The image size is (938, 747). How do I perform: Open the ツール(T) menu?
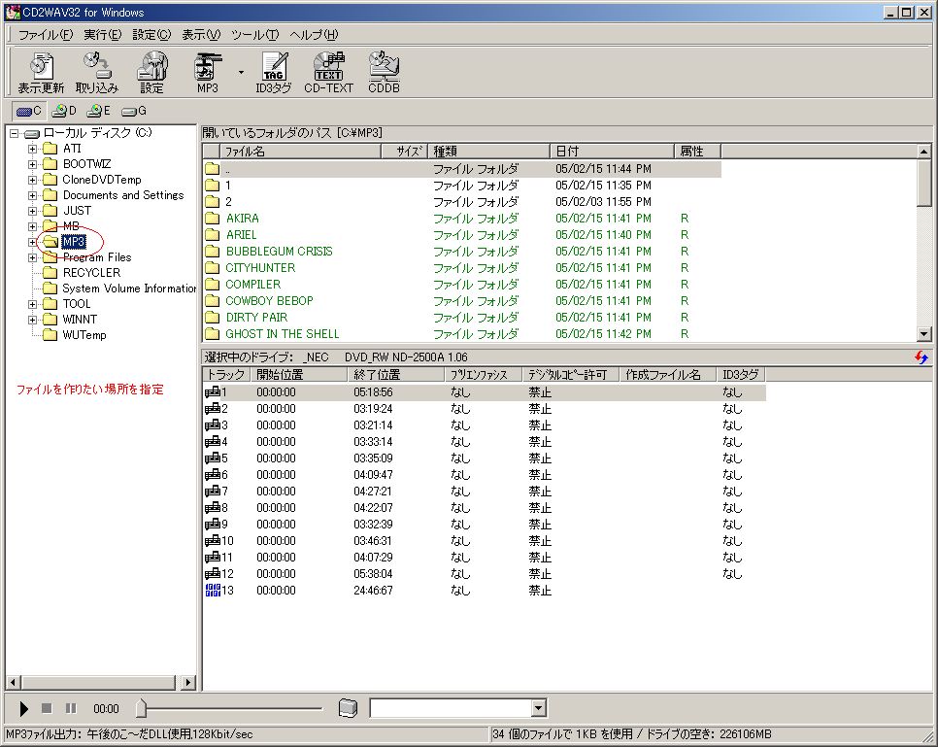click(255, 34)
